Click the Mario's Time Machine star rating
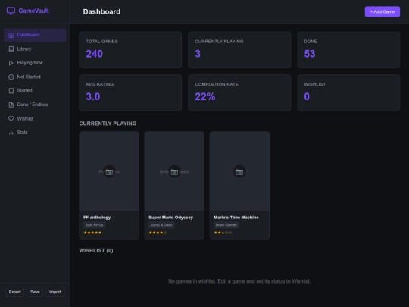 [x=223, y=233]
